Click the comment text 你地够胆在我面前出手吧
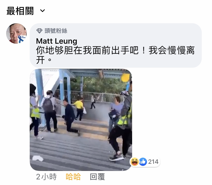Screen dimensions: 212x185 click(x=87, y=51)
